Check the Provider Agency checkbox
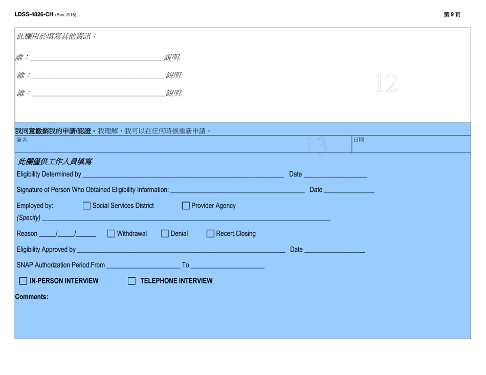 [x=185, y=206]
